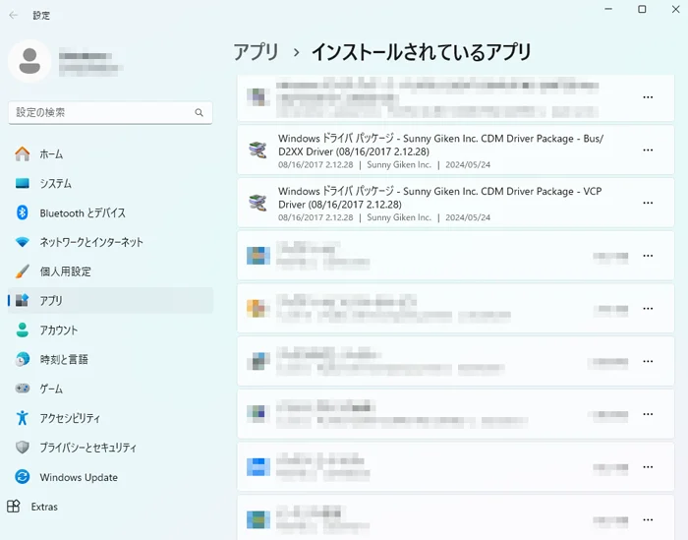This screenshot has width=688, height=540.
Task: Click the Bus/D2XX Driver package icon
Action: (258, 150)
